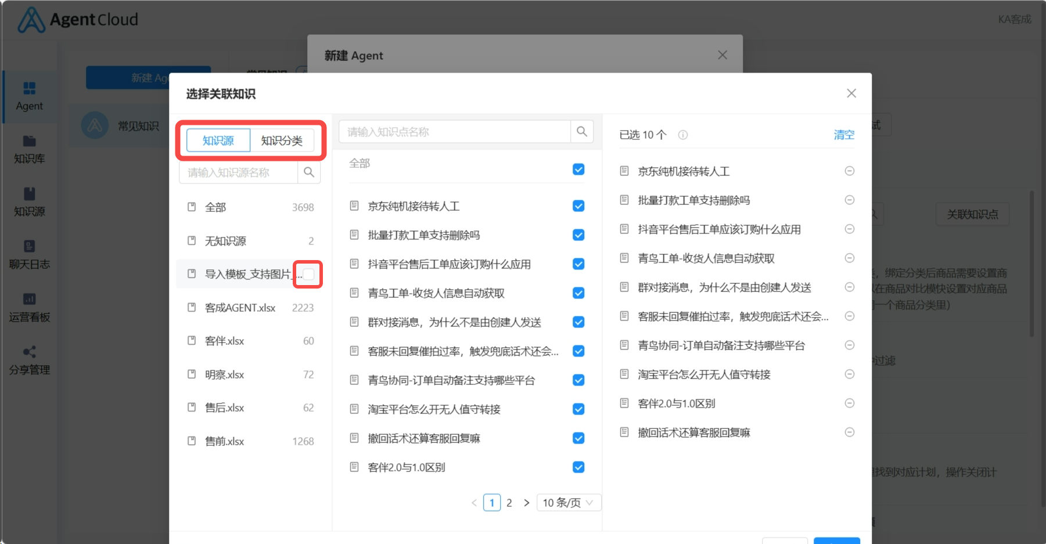Uncheck 群对接消息 checkbox in the middle list
Image resolution: width=1046 pixels, height=544 pixels.
(578, 322)
